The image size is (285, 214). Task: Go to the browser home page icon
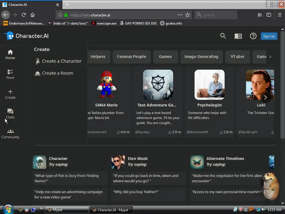[33, 15]
